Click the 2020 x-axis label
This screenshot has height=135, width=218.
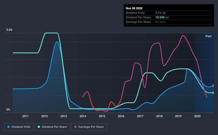click(x=197, y=116)
